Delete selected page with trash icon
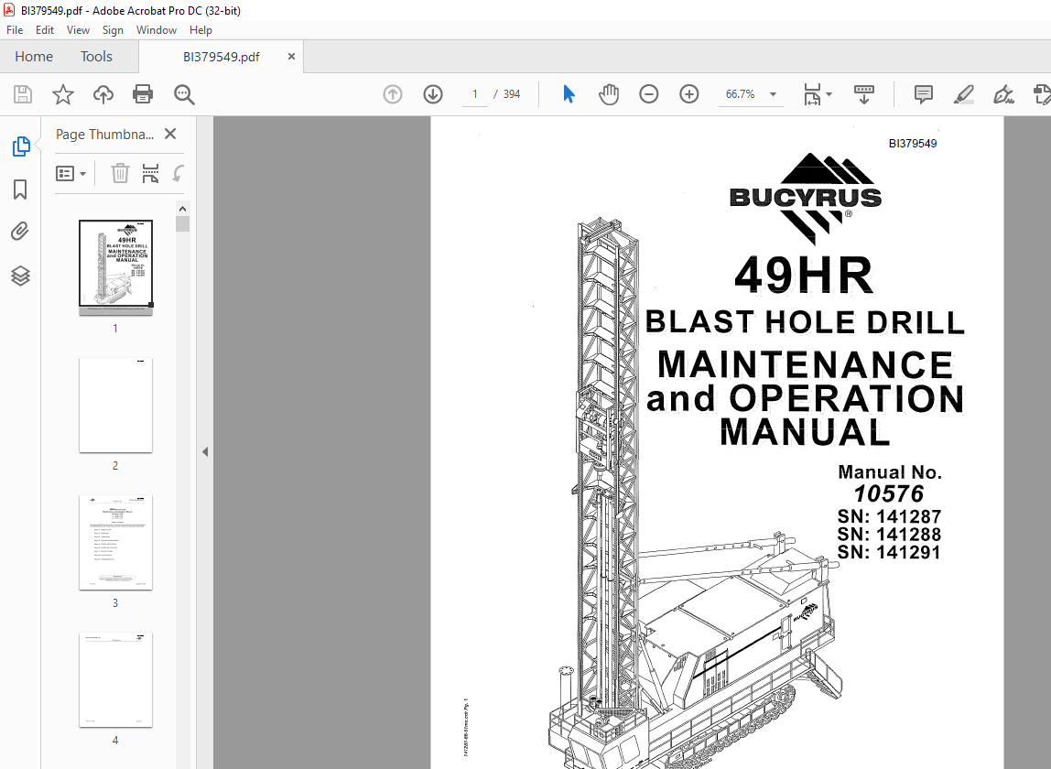This screenshot has height=769, width=1051. [x=120, y=174]
